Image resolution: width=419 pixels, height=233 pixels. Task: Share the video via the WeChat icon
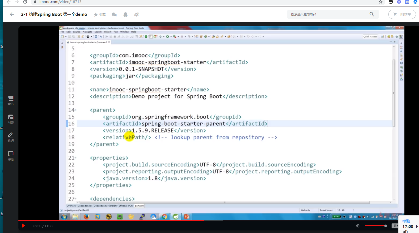click(114, 15)
